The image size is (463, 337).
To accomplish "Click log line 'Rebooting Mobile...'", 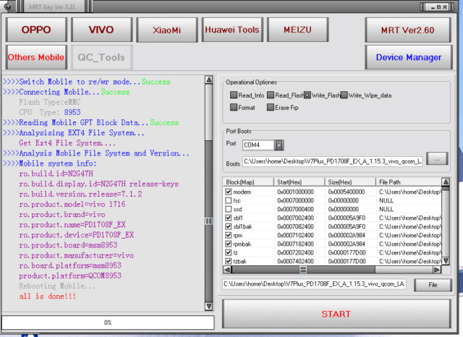I will point(57,286).
